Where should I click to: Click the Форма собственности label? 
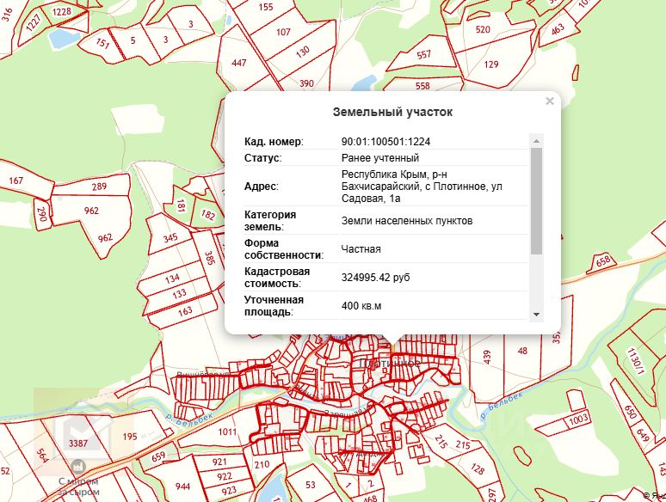[x=284, y=249]
